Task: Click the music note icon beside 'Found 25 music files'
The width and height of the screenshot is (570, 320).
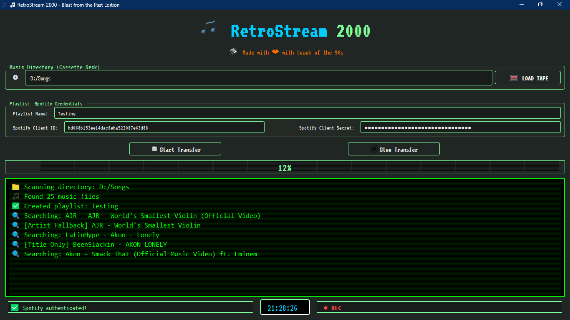Action: (x=16, y=196)
